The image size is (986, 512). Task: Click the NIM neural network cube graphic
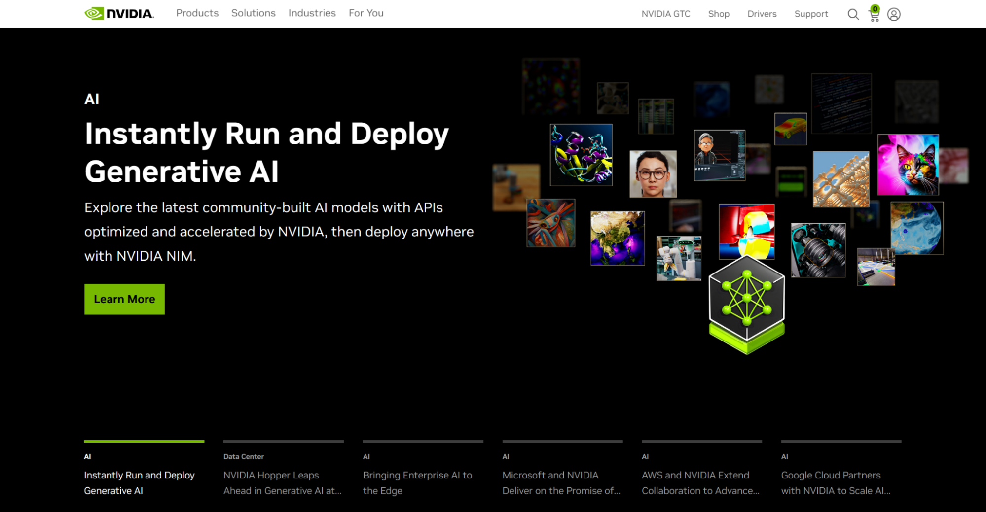pos(747,305)
